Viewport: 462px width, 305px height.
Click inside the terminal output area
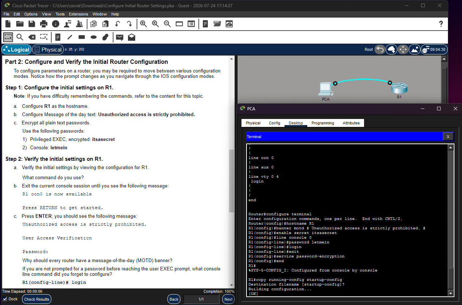click(x=347, y=220)
